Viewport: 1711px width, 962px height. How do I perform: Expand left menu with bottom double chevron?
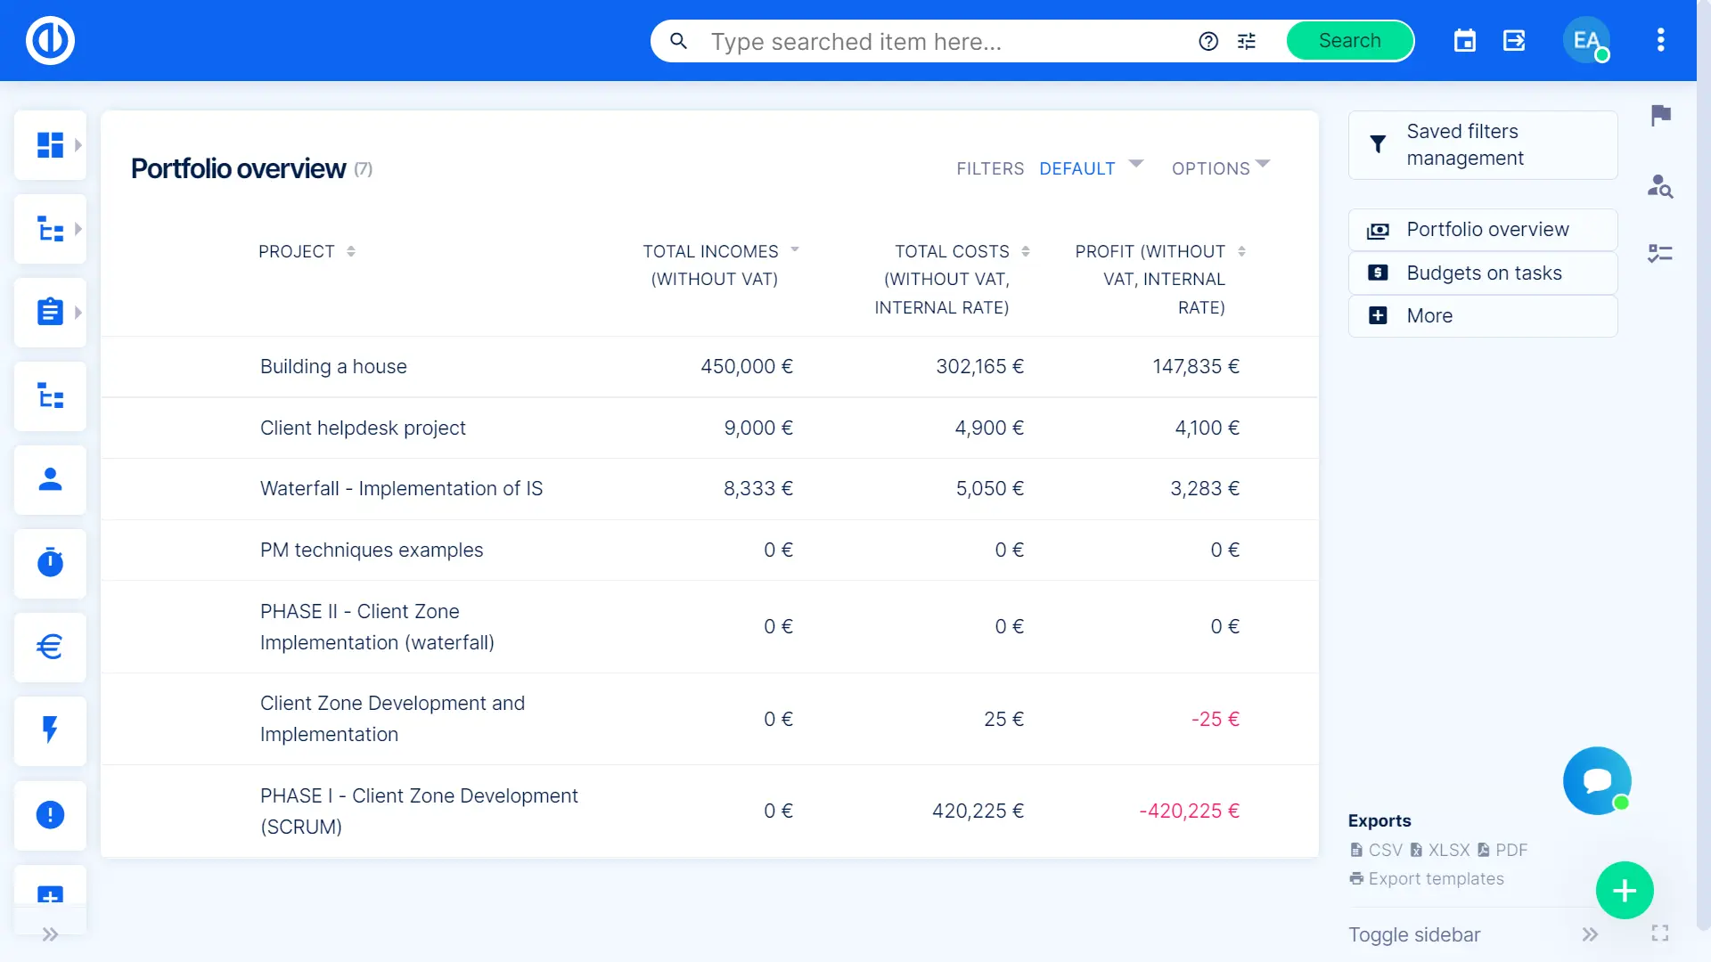pos(50,934)
